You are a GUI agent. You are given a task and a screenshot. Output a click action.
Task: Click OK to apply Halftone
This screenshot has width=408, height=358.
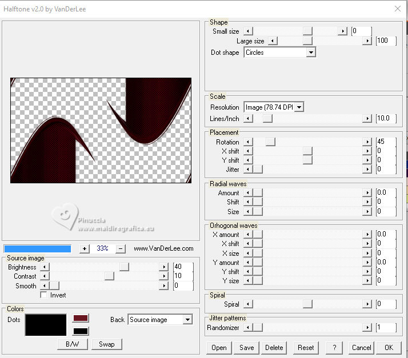click(x=389, y=348)
